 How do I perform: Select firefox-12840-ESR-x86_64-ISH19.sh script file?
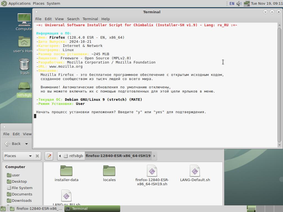152,175
